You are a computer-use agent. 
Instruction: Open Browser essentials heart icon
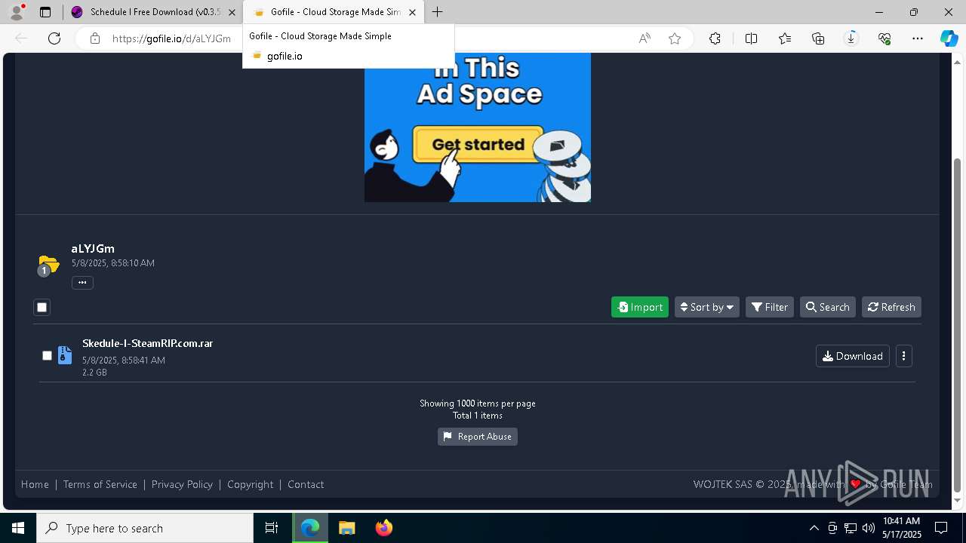click(884, 38)
